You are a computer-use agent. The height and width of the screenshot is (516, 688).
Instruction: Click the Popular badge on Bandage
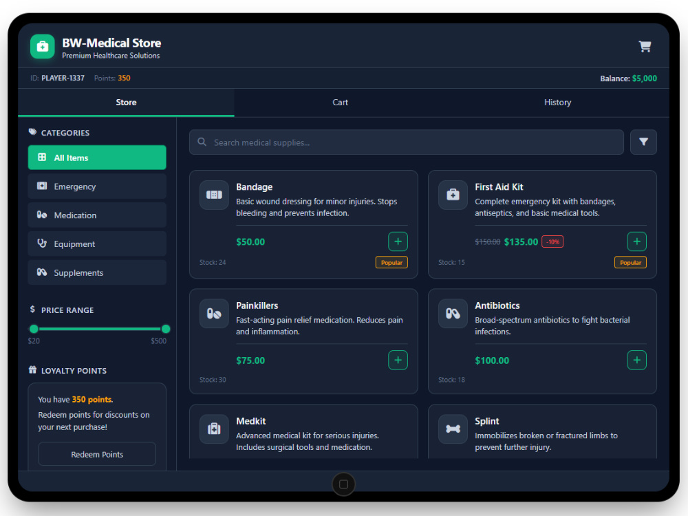coord(391,262)
